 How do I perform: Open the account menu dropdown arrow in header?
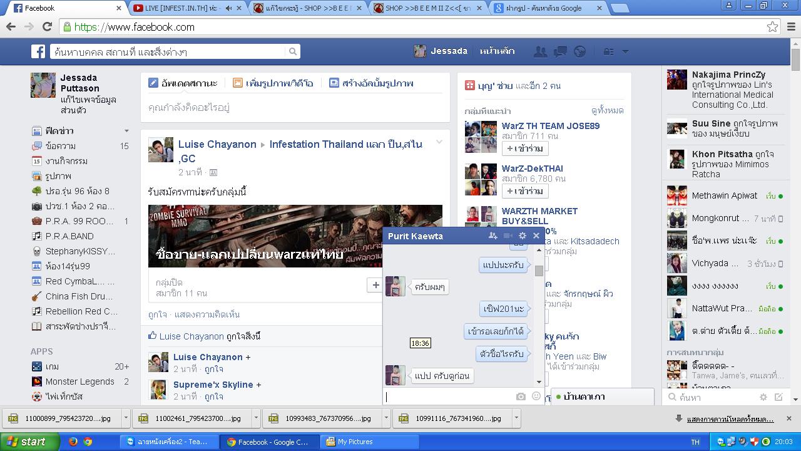pyautogui.click(x=625, y=51)
